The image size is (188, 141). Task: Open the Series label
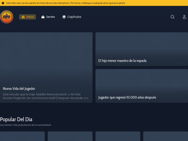(x=50, y=17)
